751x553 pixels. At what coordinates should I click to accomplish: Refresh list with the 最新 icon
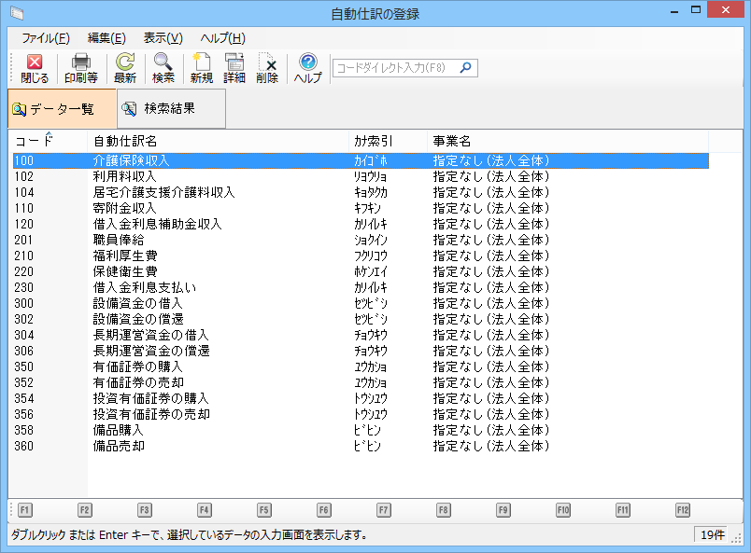124,68
